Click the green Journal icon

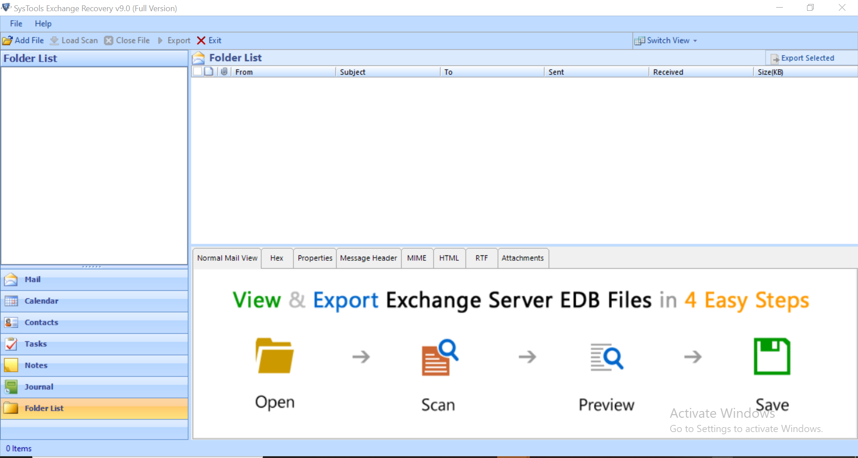click(11, 387)
